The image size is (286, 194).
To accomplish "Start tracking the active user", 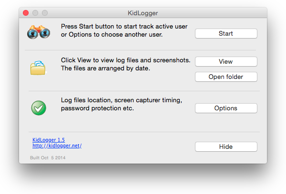I will pos(226,33).
